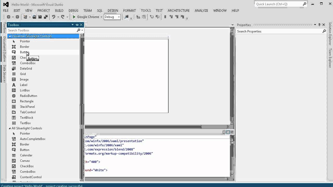Image resolution: width=333 pixels, height=187 pixels.
Task: Open the Undo history dropdown arrow
Action: click(x=58, y=17)
